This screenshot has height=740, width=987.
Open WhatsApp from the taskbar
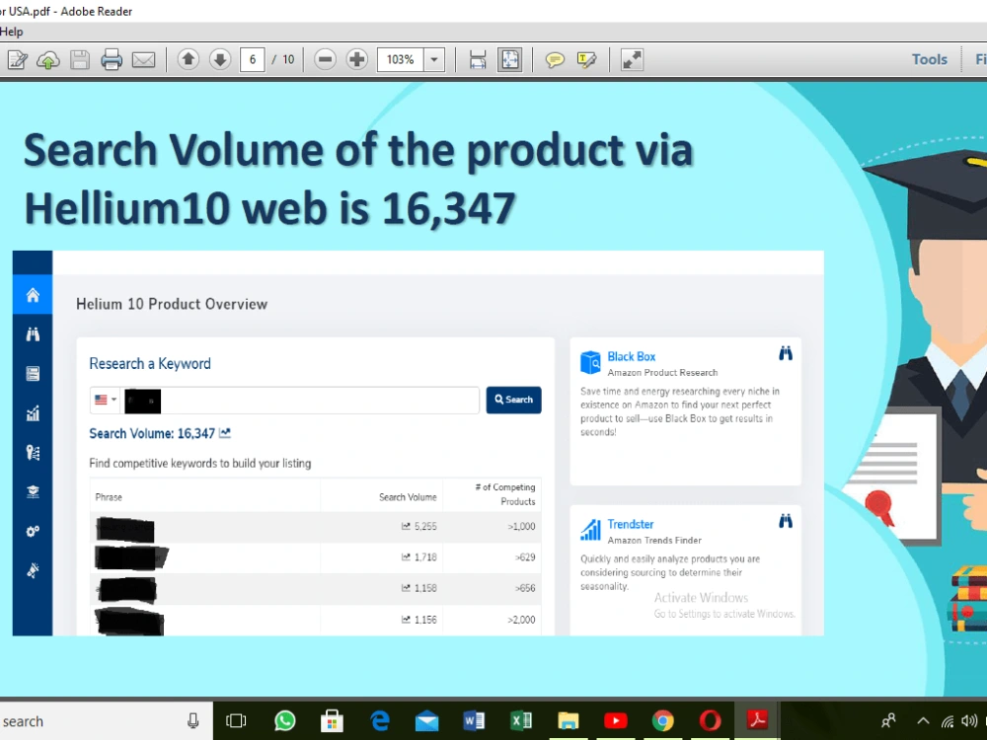[284, 721]
